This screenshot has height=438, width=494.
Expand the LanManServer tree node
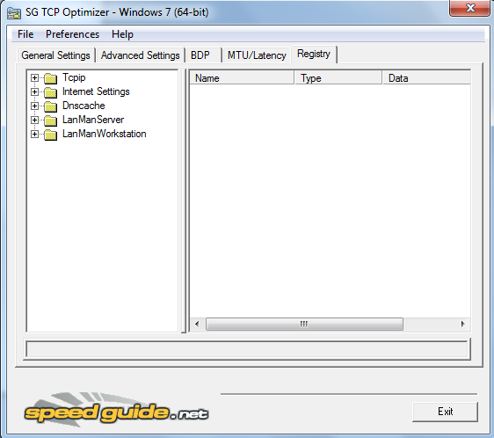pyautogui.click(x=34, y=120)
